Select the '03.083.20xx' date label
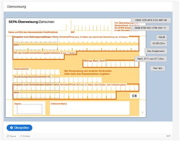The image size is (180, 141). point(159,43)
